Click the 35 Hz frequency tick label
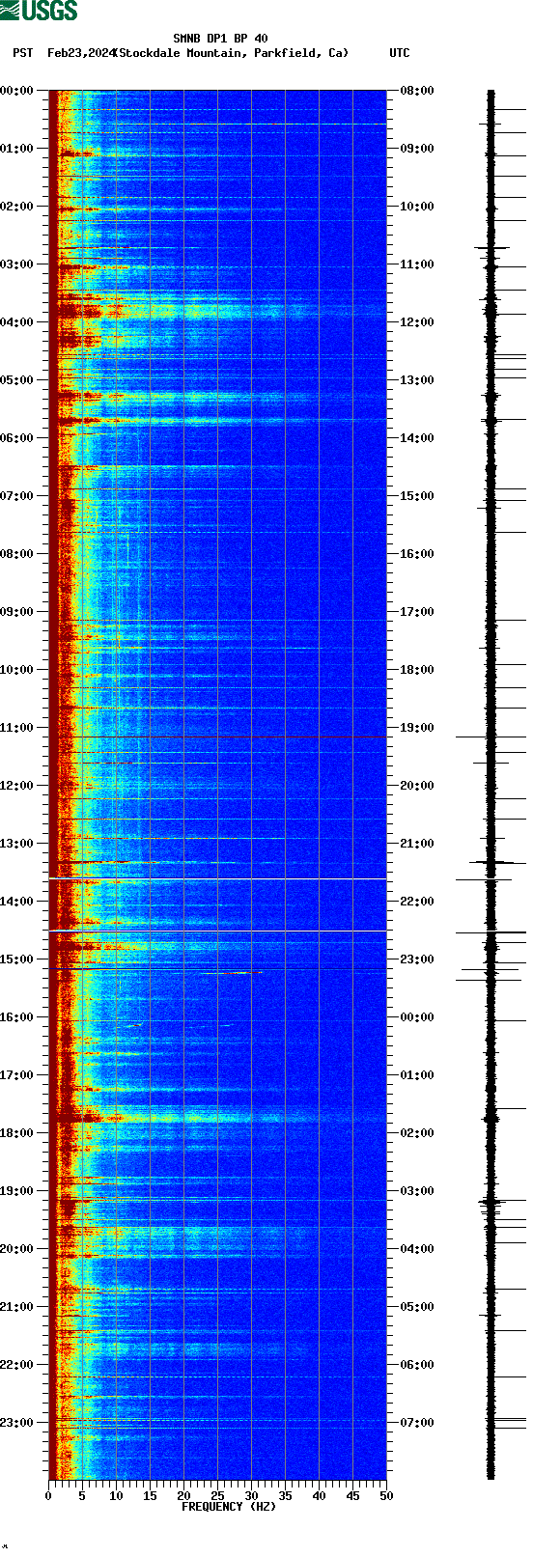This screenshot has height=1557, width=533. pos(285,1496)
